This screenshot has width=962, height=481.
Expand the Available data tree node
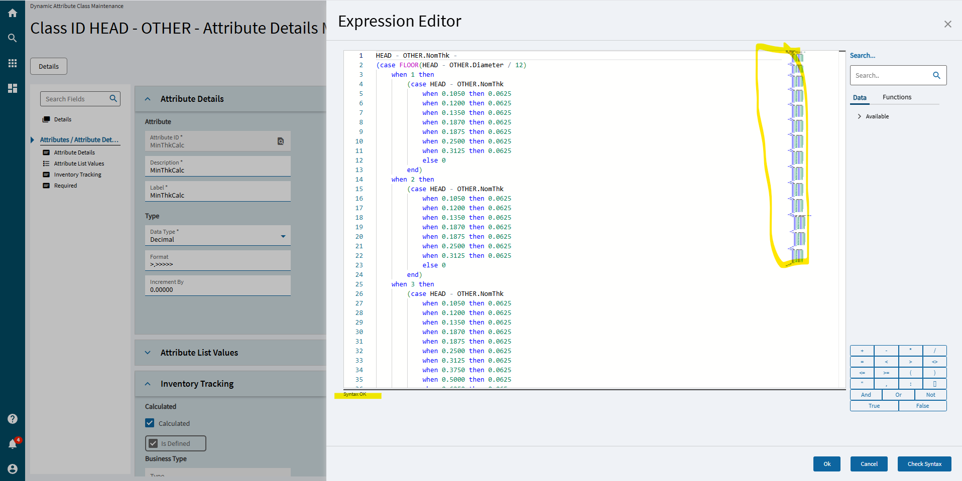tap(860, 116)
